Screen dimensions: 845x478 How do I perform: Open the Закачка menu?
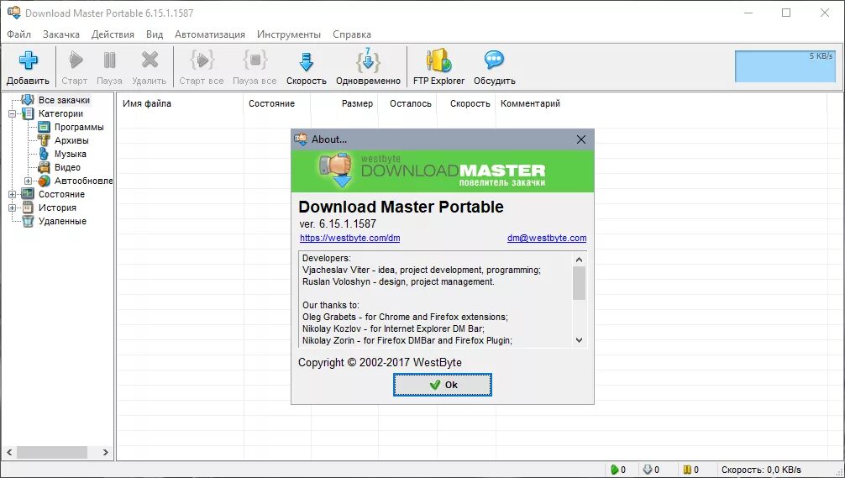click(60, 34)
